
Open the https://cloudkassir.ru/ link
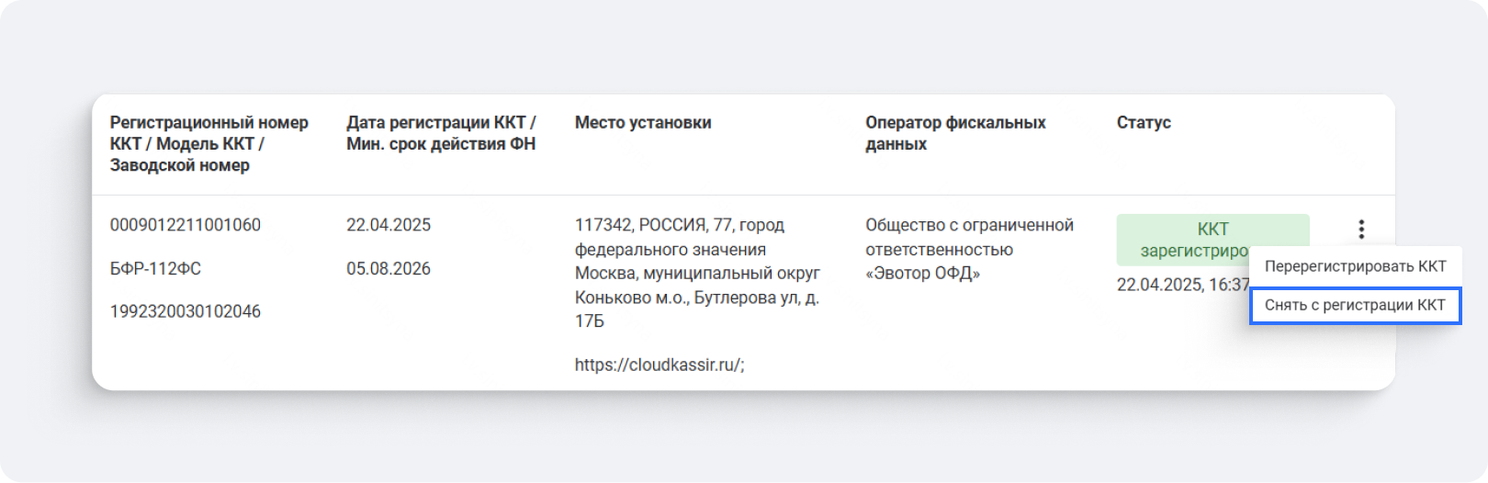tap(659, 365)
